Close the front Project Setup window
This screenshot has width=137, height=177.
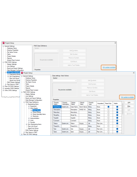click(134, 73)
